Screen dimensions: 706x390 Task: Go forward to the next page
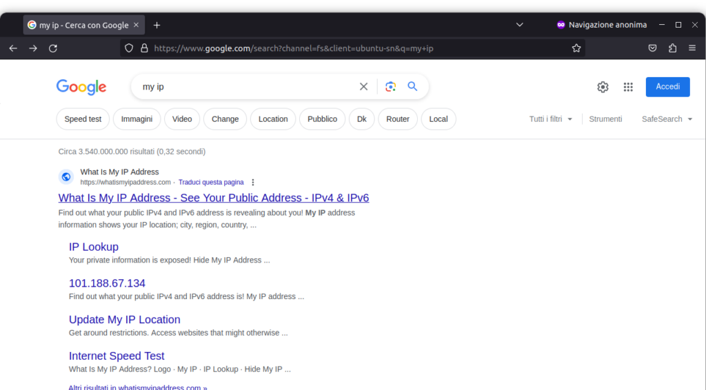(x=33, y=48)
